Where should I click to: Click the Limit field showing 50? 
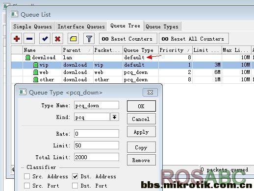click(x=97, y=145)
